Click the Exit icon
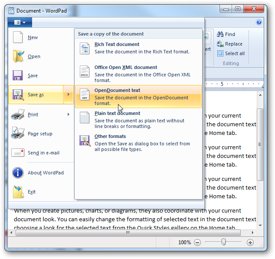 [18, 192]
